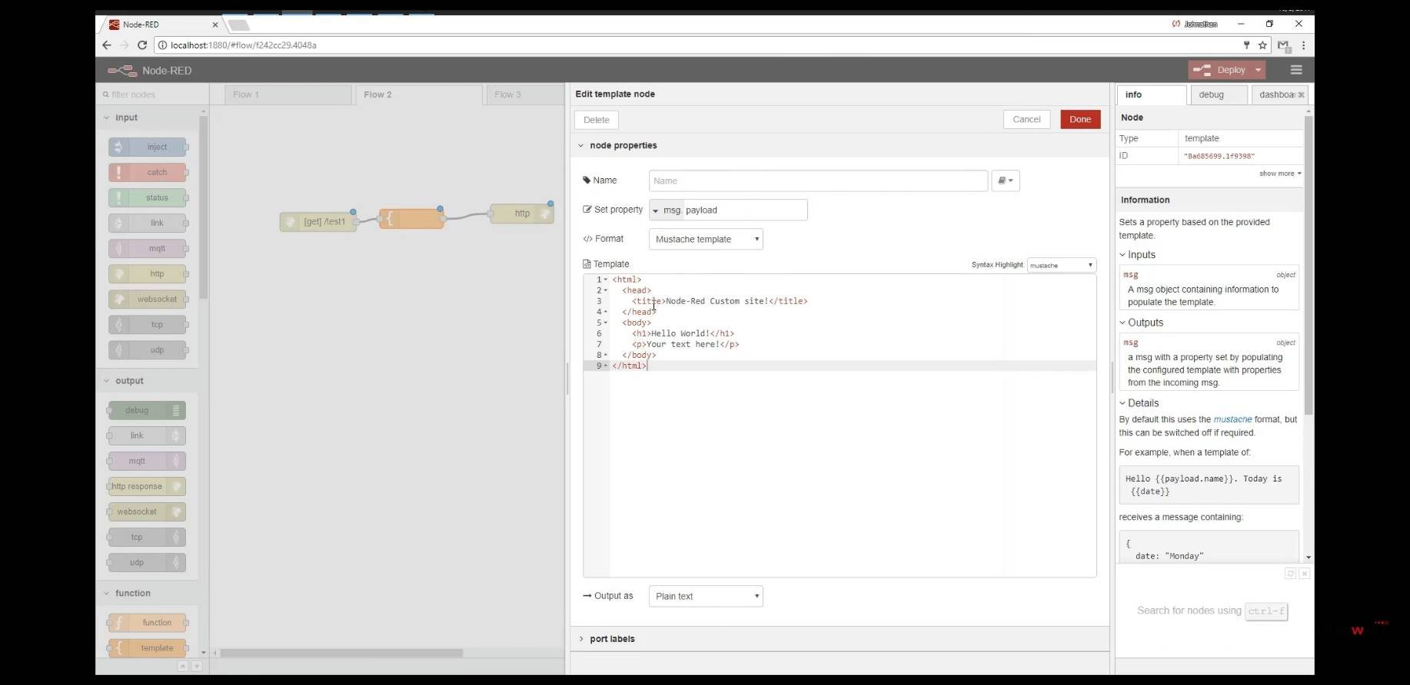This screenshot has height=685, width=1410.
Task: Click the Cancel button
Action: pos(1026,119)
